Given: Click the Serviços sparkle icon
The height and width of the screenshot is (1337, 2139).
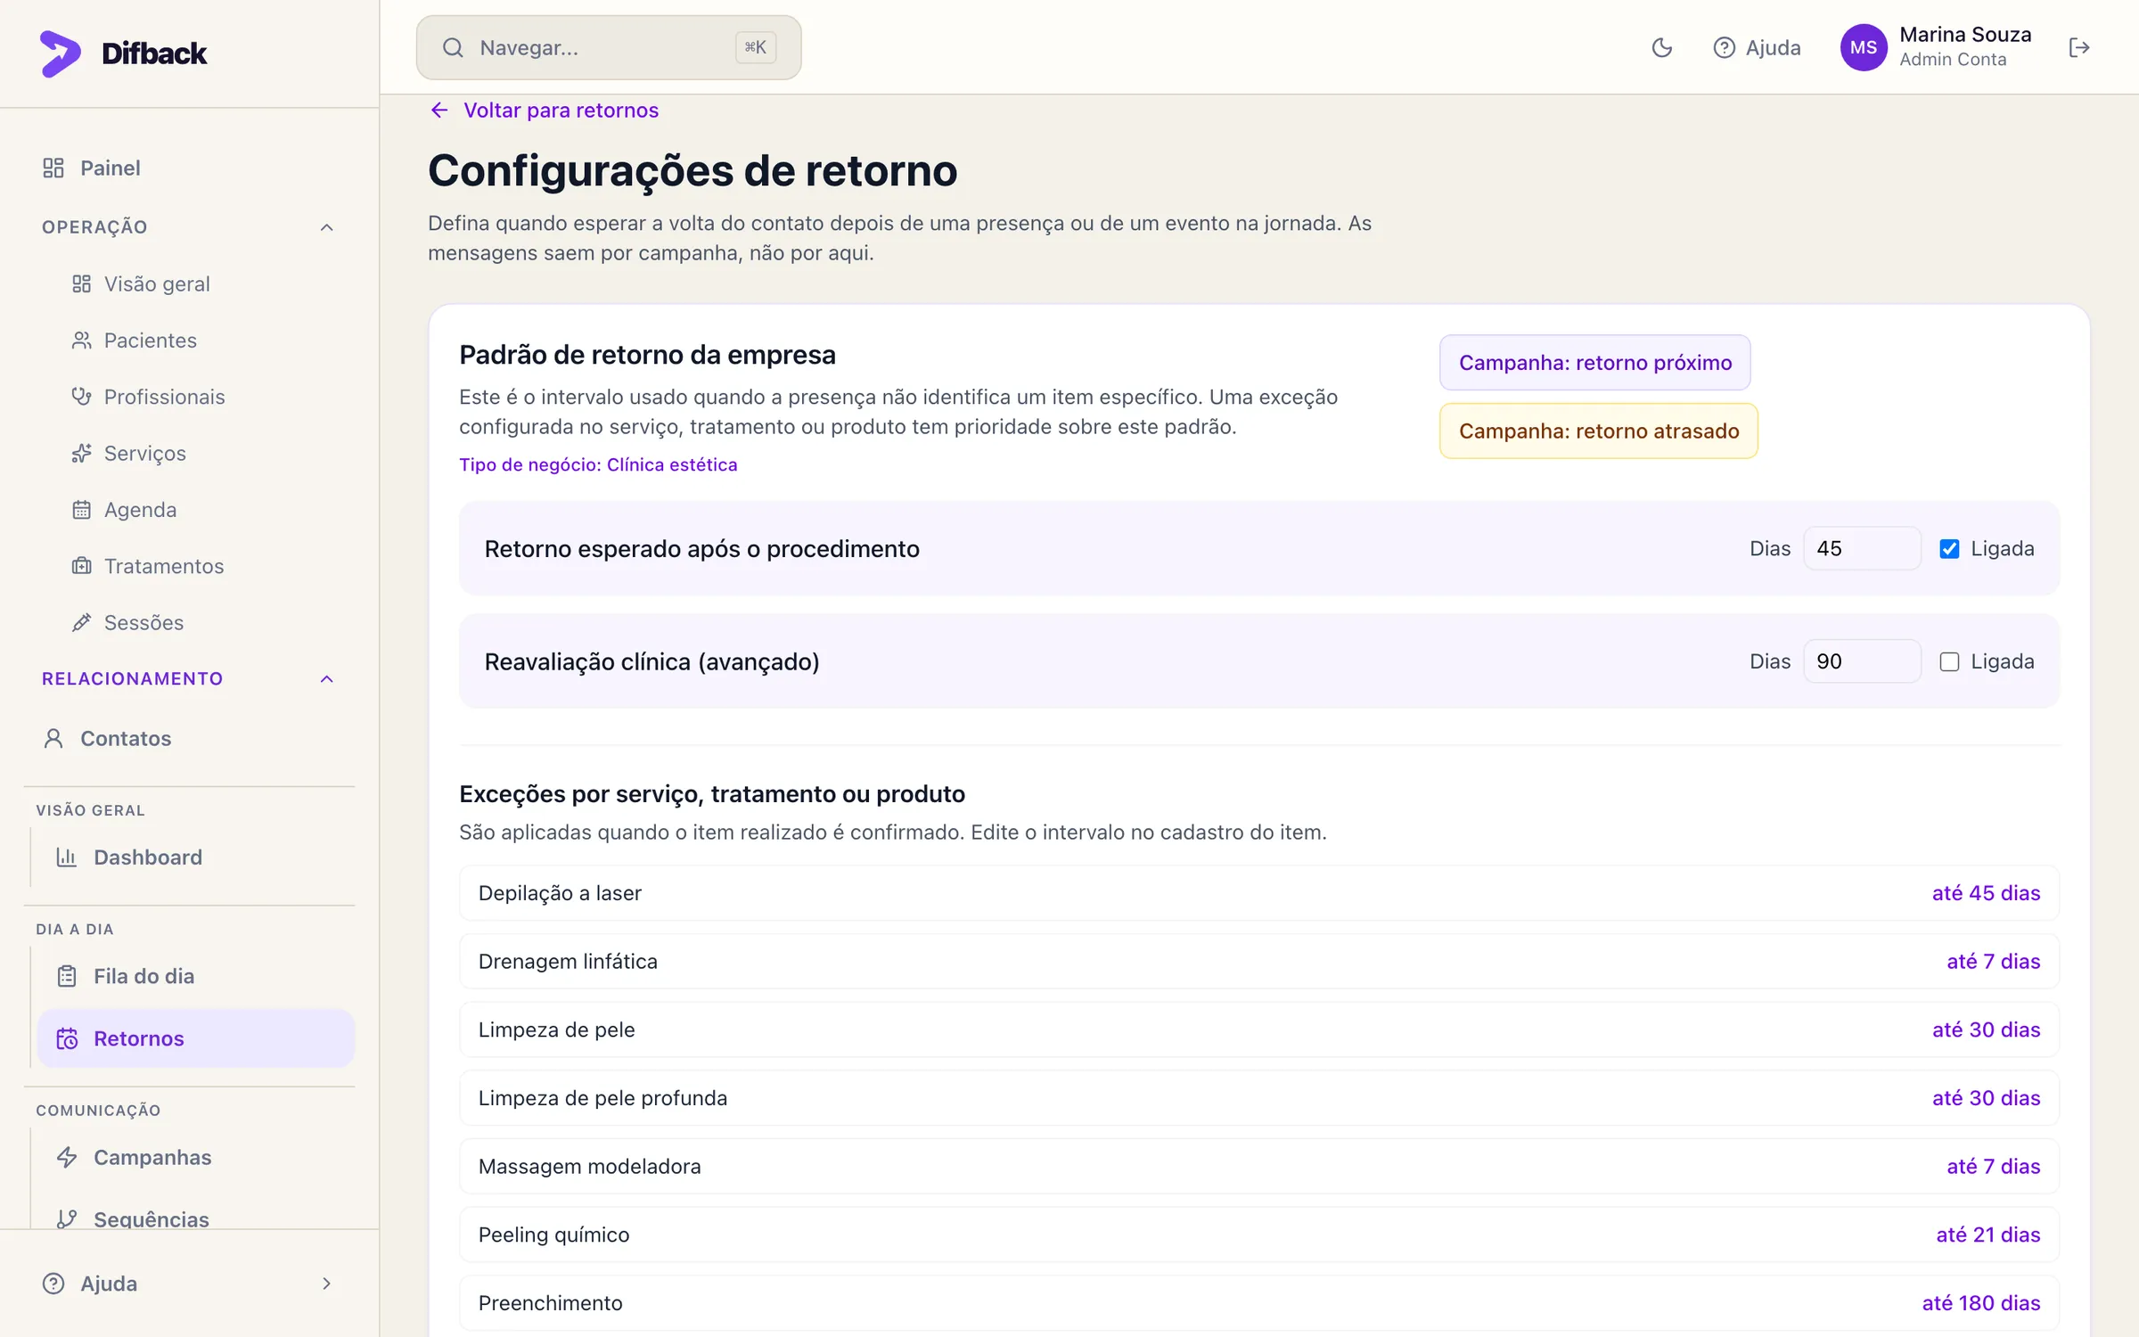Looking at the screenshot, I should [x=81, y=453].
